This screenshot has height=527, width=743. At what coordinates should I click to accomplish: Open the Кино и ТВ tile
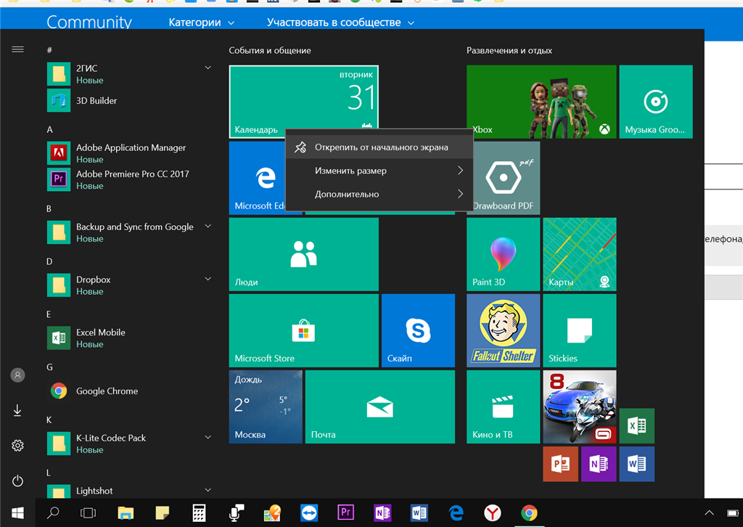click(x=504, y=407)
